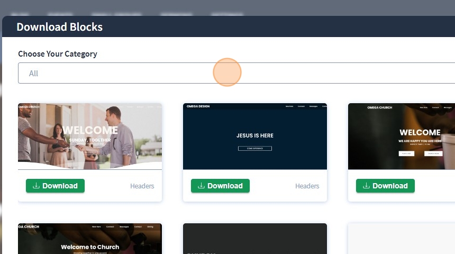Select the dark gray block thumbnail in the second row
The width and height of the screenshot is (455, 254).
tap(255, 239)
